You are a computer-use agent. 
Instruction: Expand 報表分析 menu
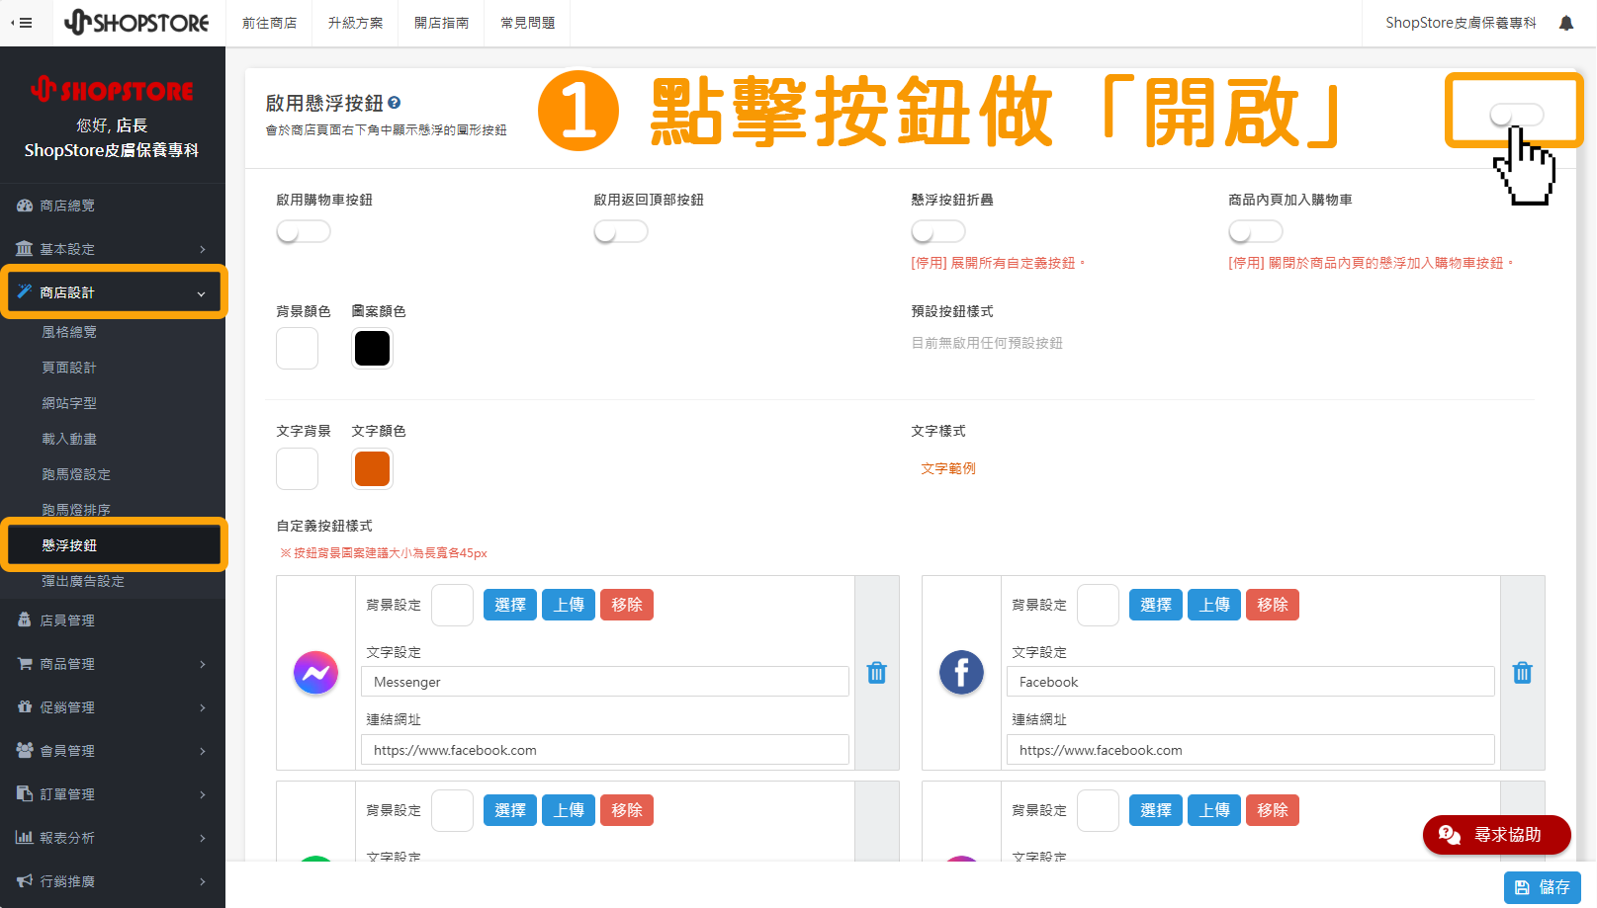[x=113, y=838]
